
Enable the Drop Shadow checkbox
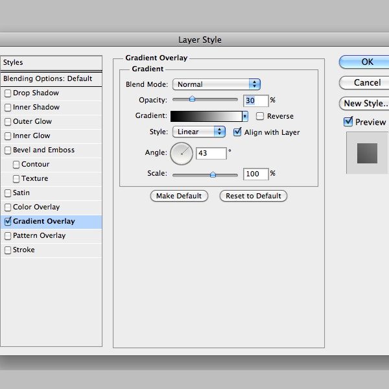(x=8, y=93)
